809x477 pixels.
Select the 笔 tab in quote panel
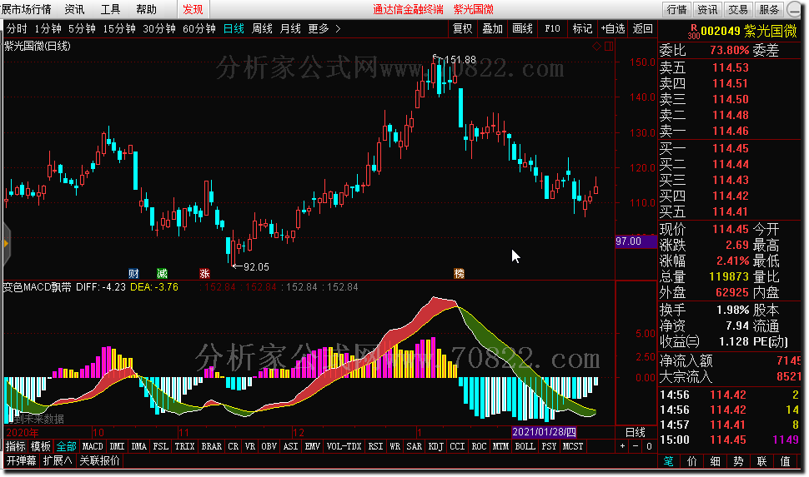pyautogui.click(x=668, y=461)
